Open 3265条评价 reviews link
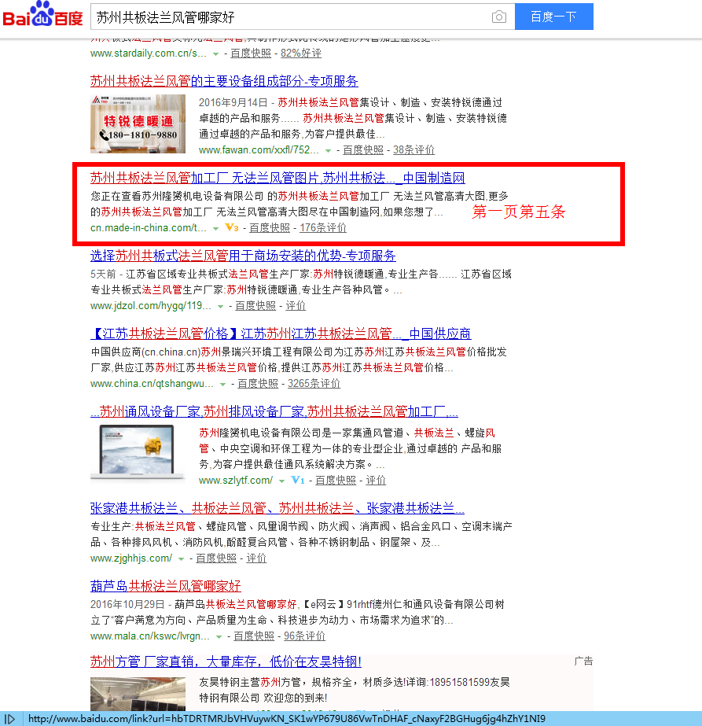This screenshot has height=726, width=702. pos(314,383)
